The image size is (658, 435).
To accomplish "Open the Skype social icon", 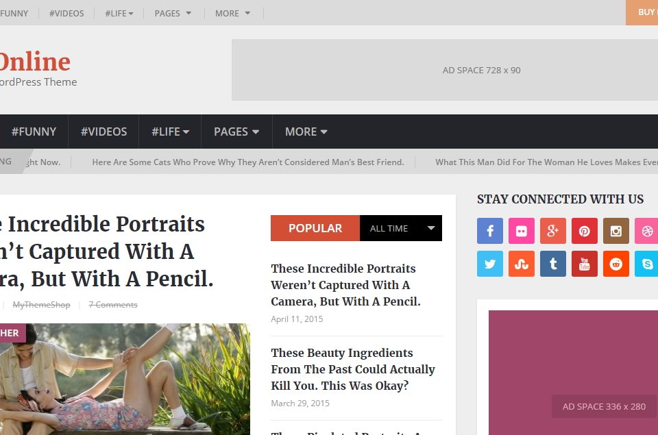I will point(646,264).
